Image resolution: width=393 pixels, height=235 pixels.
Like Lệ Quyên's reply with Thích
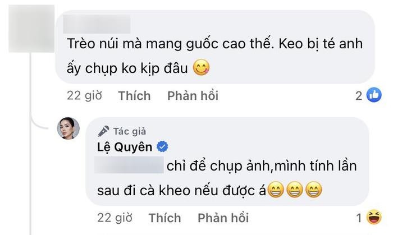pyautogui.click(x=165, y=218)
